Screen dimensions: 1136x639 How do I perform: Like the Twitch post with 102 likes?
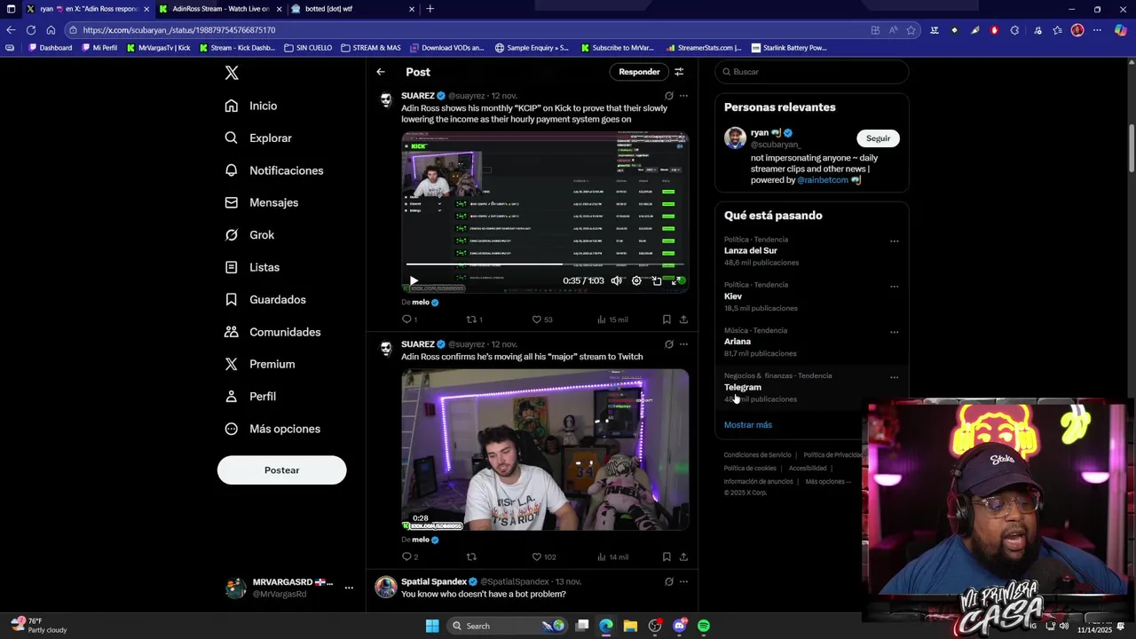click(x=543, y=557)
